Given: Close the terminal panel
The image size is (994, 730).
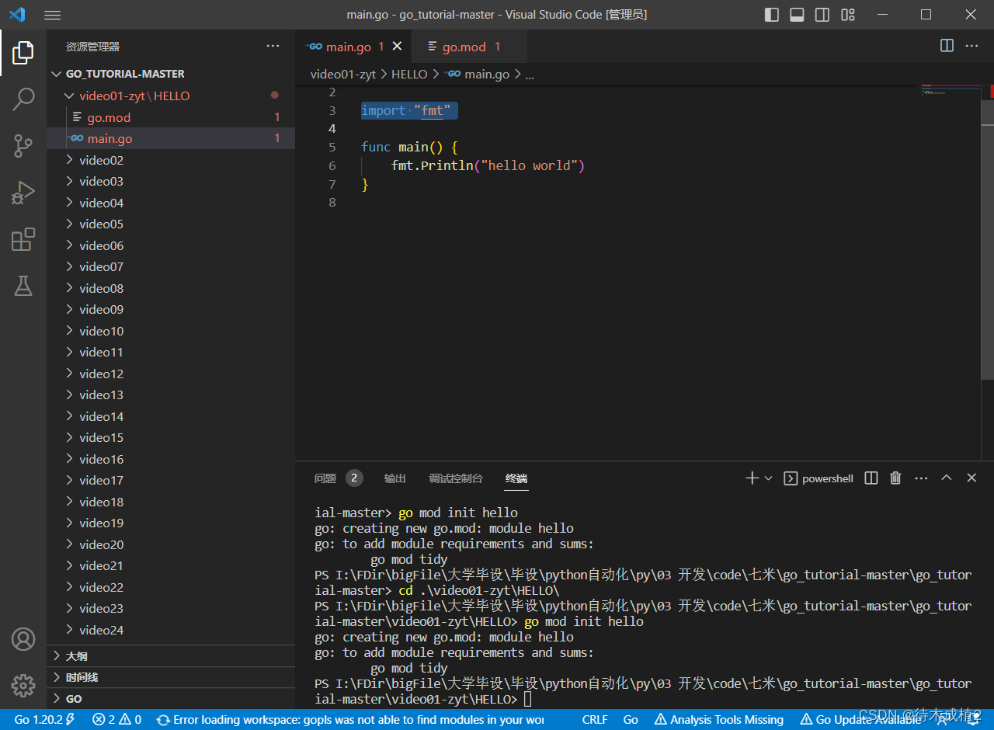Looking at the screenshot, I should (x=971, y=478).
